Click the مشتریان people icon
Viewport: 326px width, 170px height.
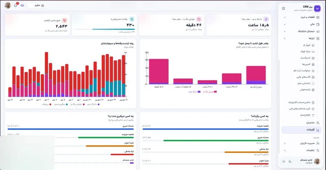point(318,123)
